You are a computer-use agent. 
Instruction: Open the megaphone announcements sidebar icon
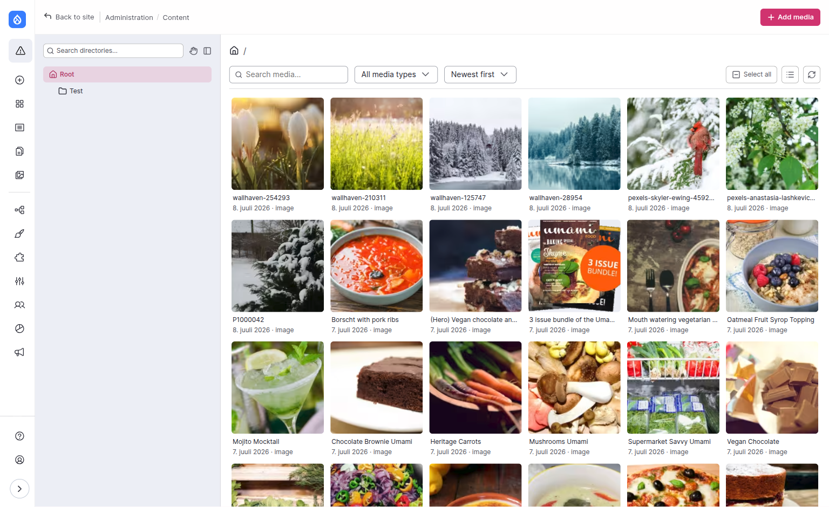point(19,352)
